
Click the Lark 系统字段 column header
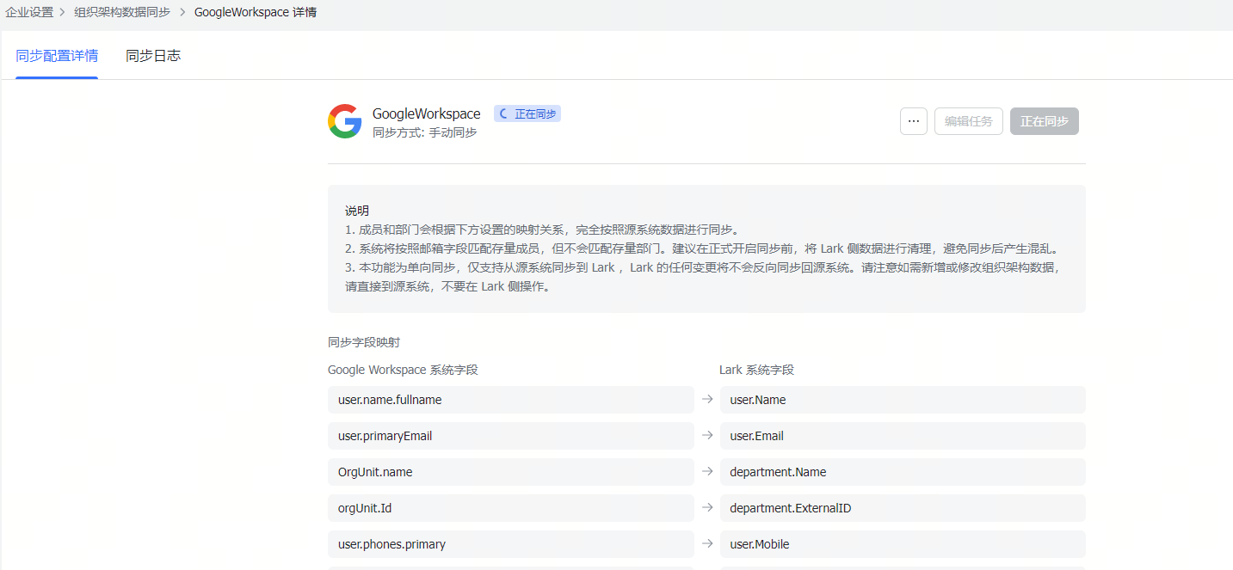756,370
